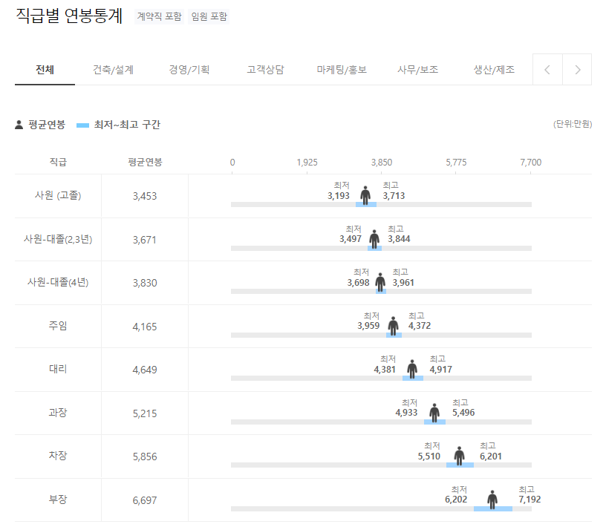Click the maximum value 3,713 for 사원 (고졸)
The height and width of the screenshot is (527, 606).
click(394, 196)
